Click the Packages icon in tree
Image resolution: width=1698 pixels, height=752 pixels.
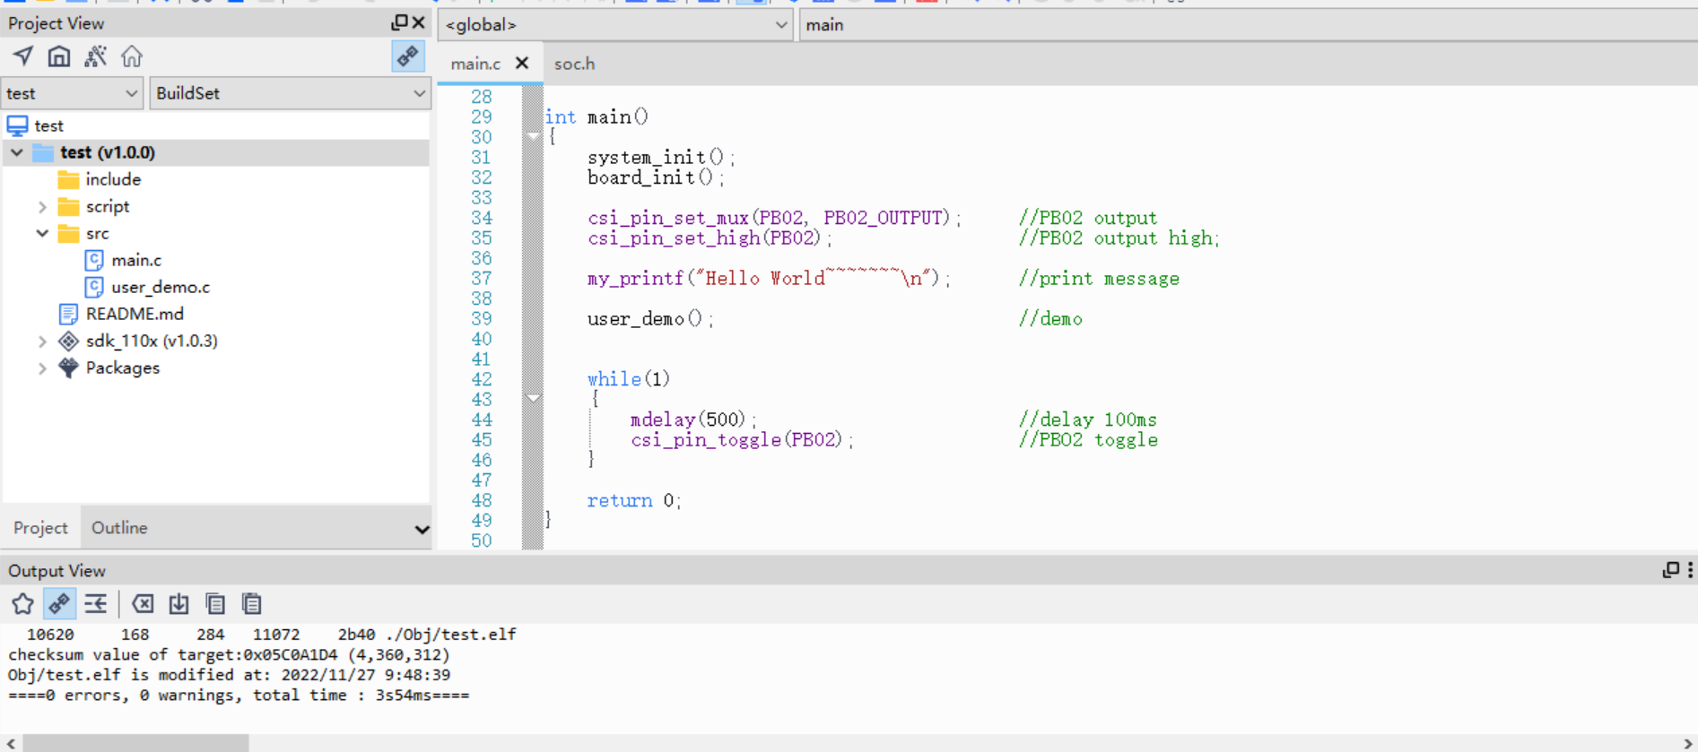(x=68, y=367)
